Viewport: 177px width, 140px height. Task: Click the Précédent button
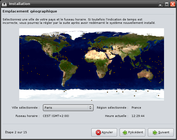(x=132, y=132)
